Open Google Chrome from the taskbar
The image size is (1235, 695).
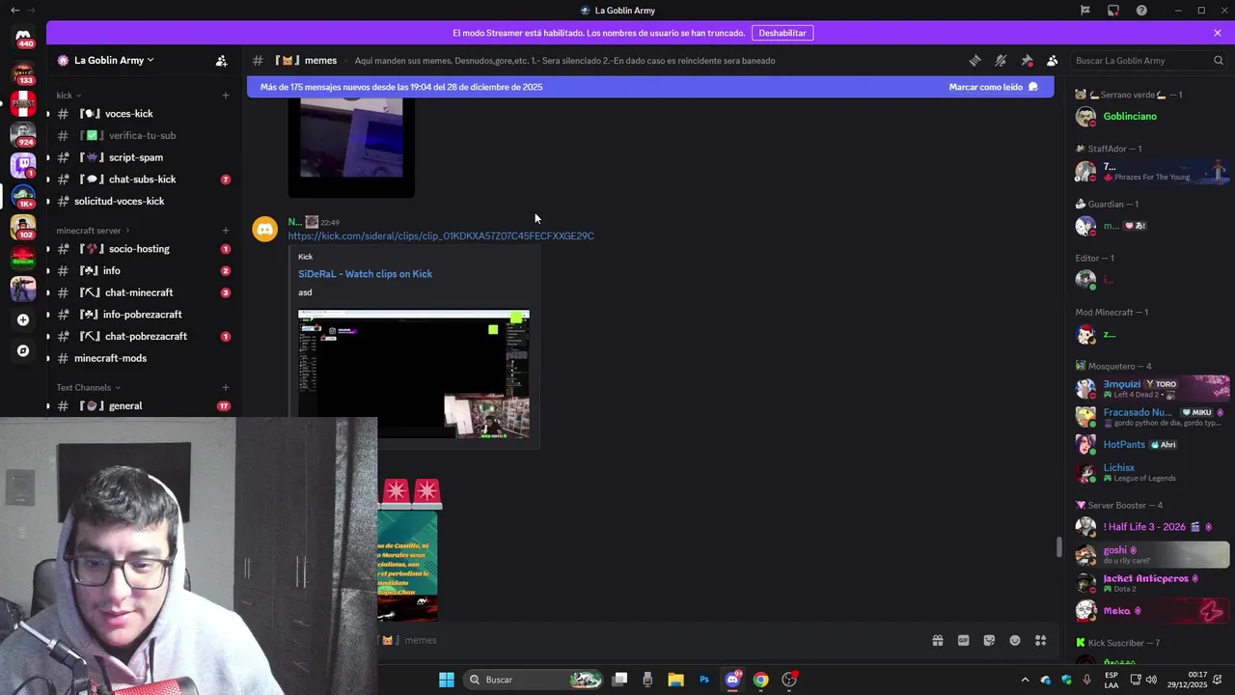760,680
